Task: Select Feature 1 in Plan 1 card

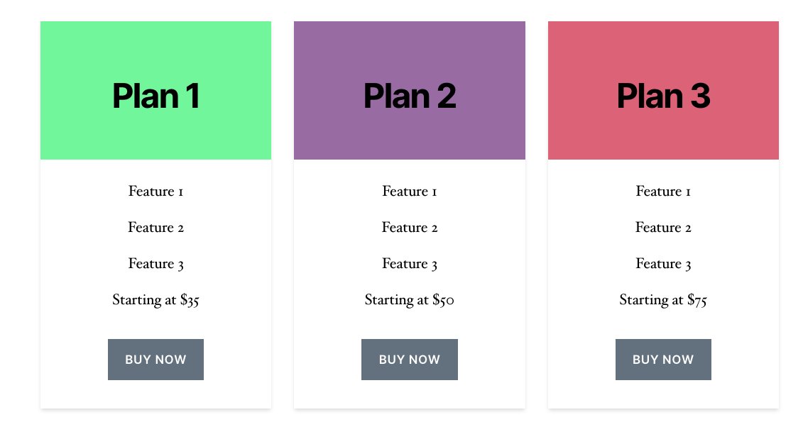Action: (x=155, y=191)
